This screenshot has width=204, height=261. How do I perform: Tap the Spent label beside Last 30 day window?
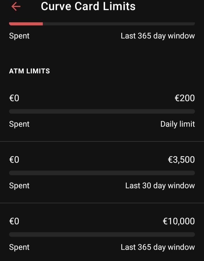point(19,186)
